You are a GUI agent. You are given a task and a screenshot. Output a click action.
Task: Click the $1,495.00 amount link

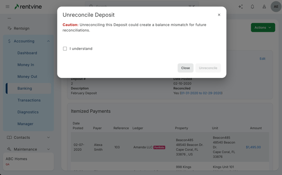tap(253, 147)
